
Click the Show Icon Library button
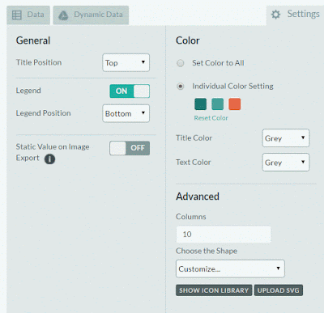(214, 290)
